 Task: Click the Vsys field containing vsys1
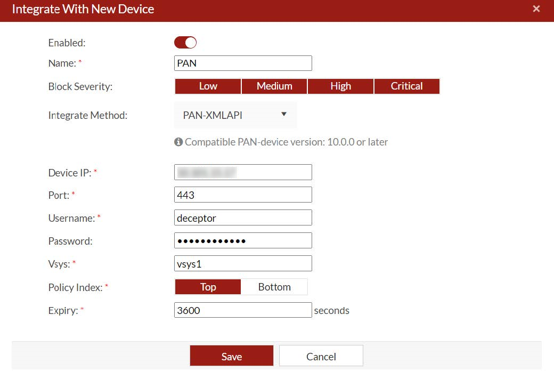coord(243,263)
